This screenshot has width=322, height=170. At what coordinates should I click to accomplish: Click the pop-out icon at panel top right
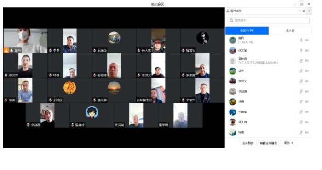tap(309, 11)
